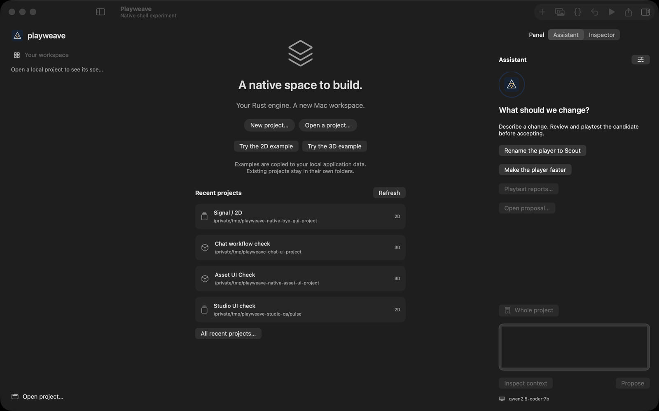Click the Asset UI Check cube icon

[205, 279]
